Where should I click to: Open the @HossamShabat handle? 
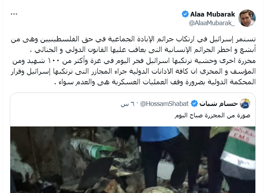(x=165, y=104)
